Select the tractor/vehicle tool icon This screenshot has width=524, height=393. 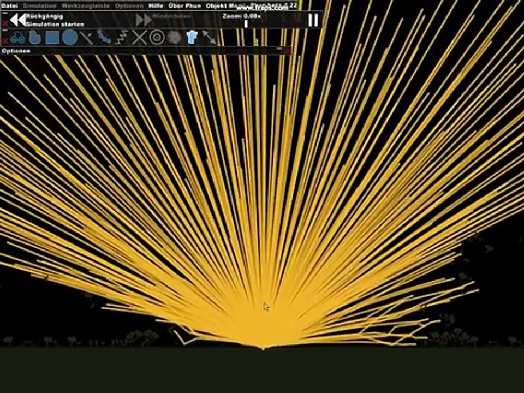(17, 38)
